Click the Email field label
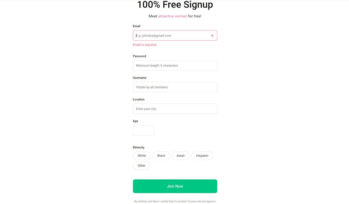Image resolution: width=349 pixels, height=204 pixels. (x=137, y=26)
